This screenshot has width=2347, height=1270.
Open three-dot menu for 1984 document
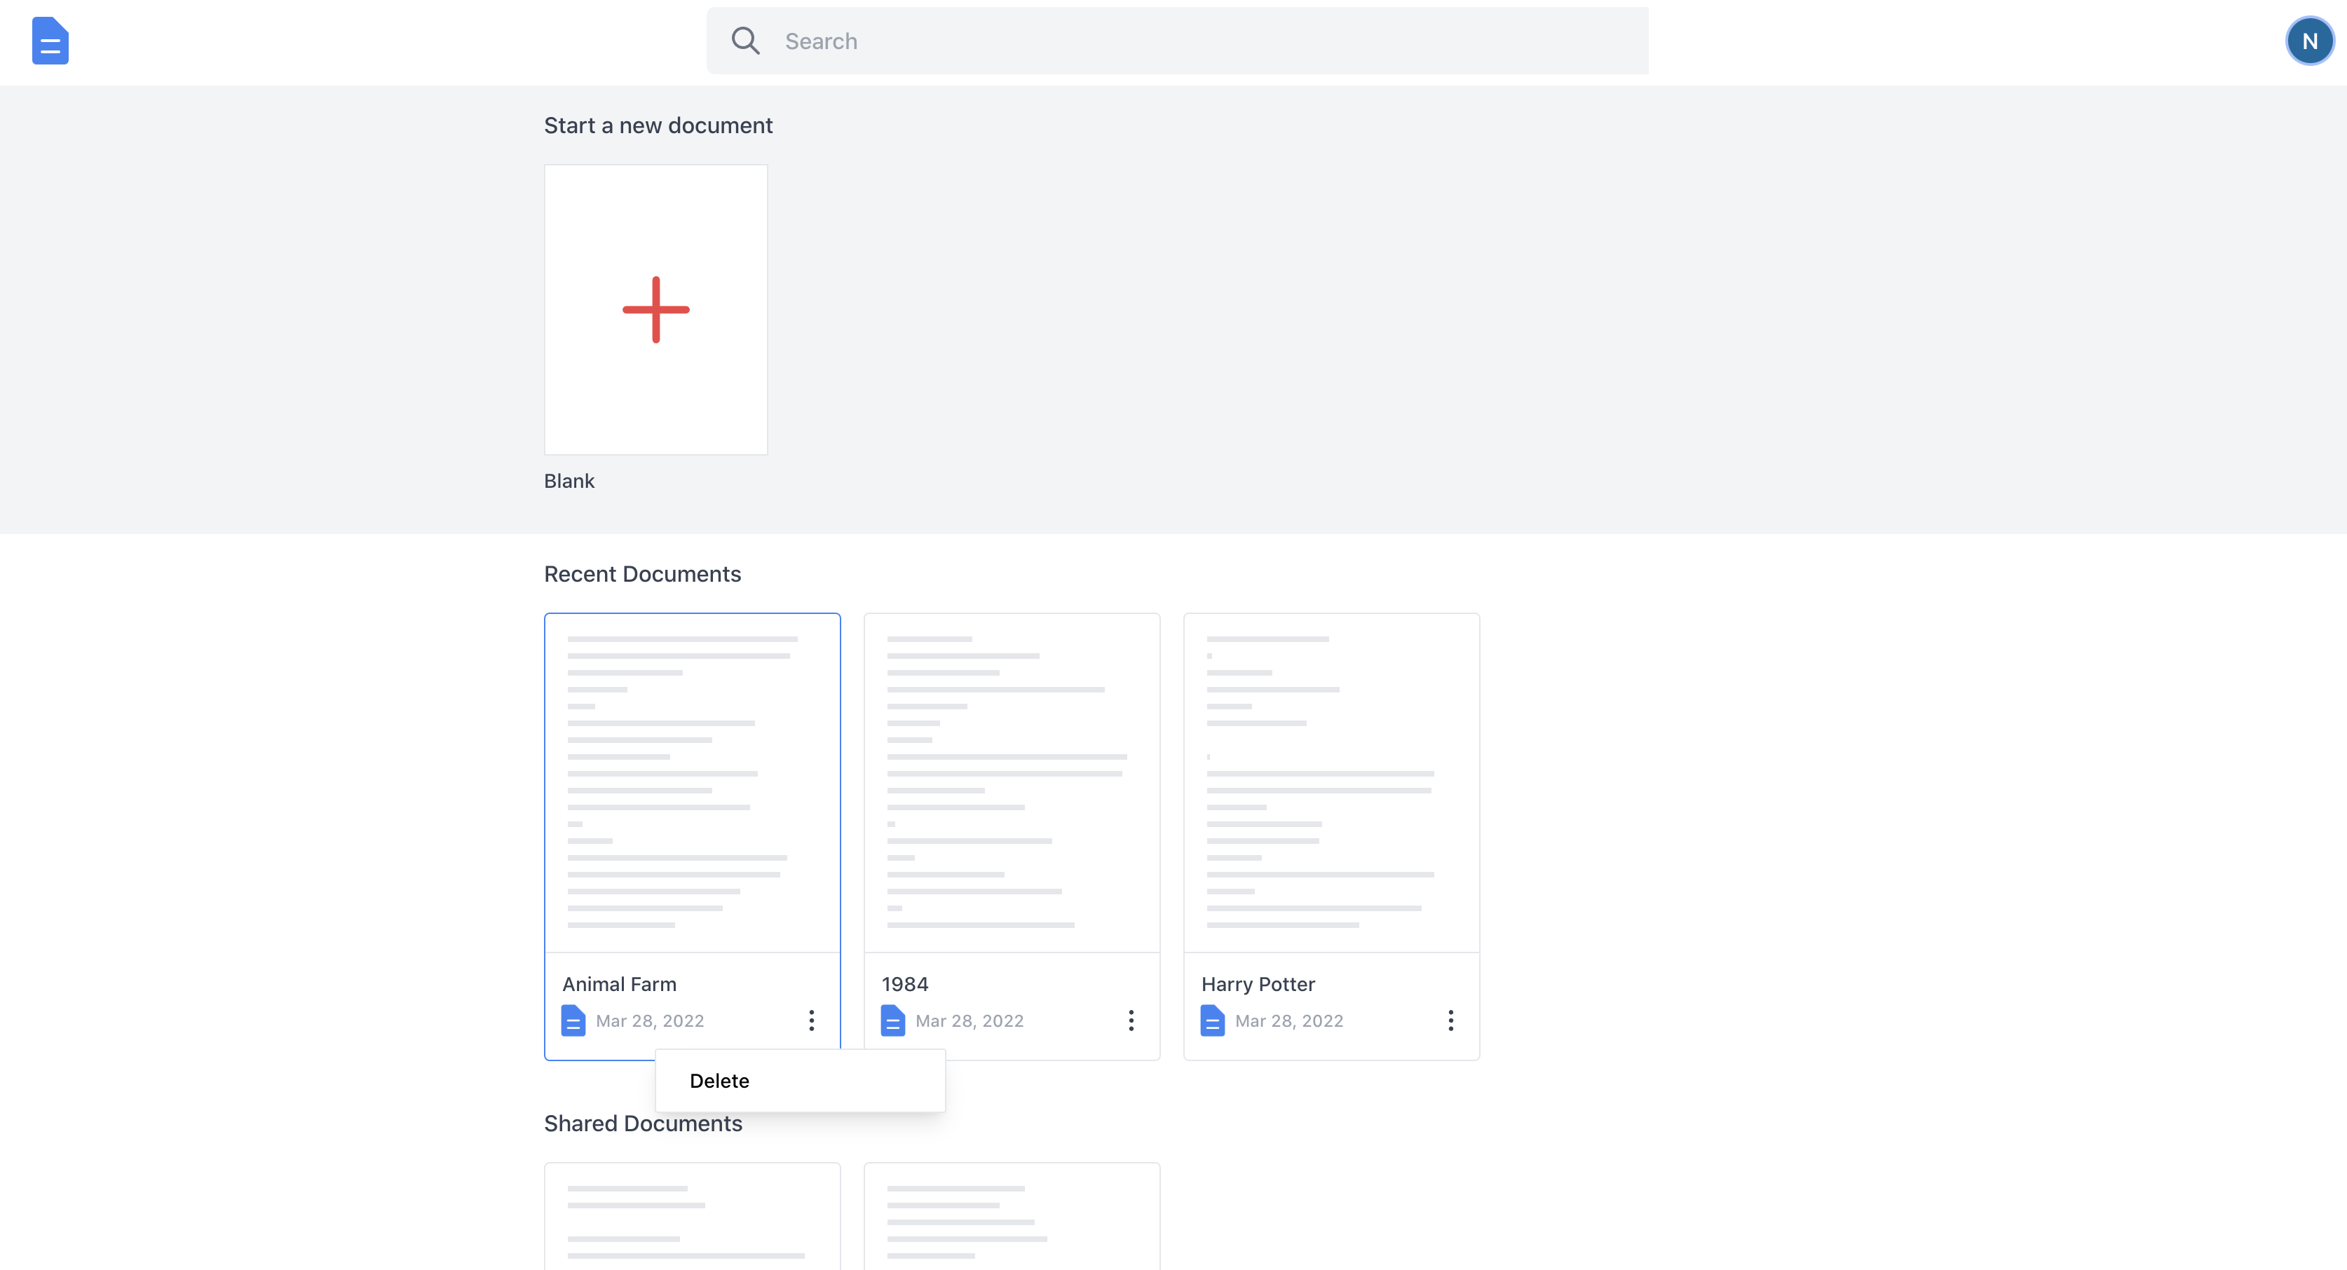coord(1131,1020)
